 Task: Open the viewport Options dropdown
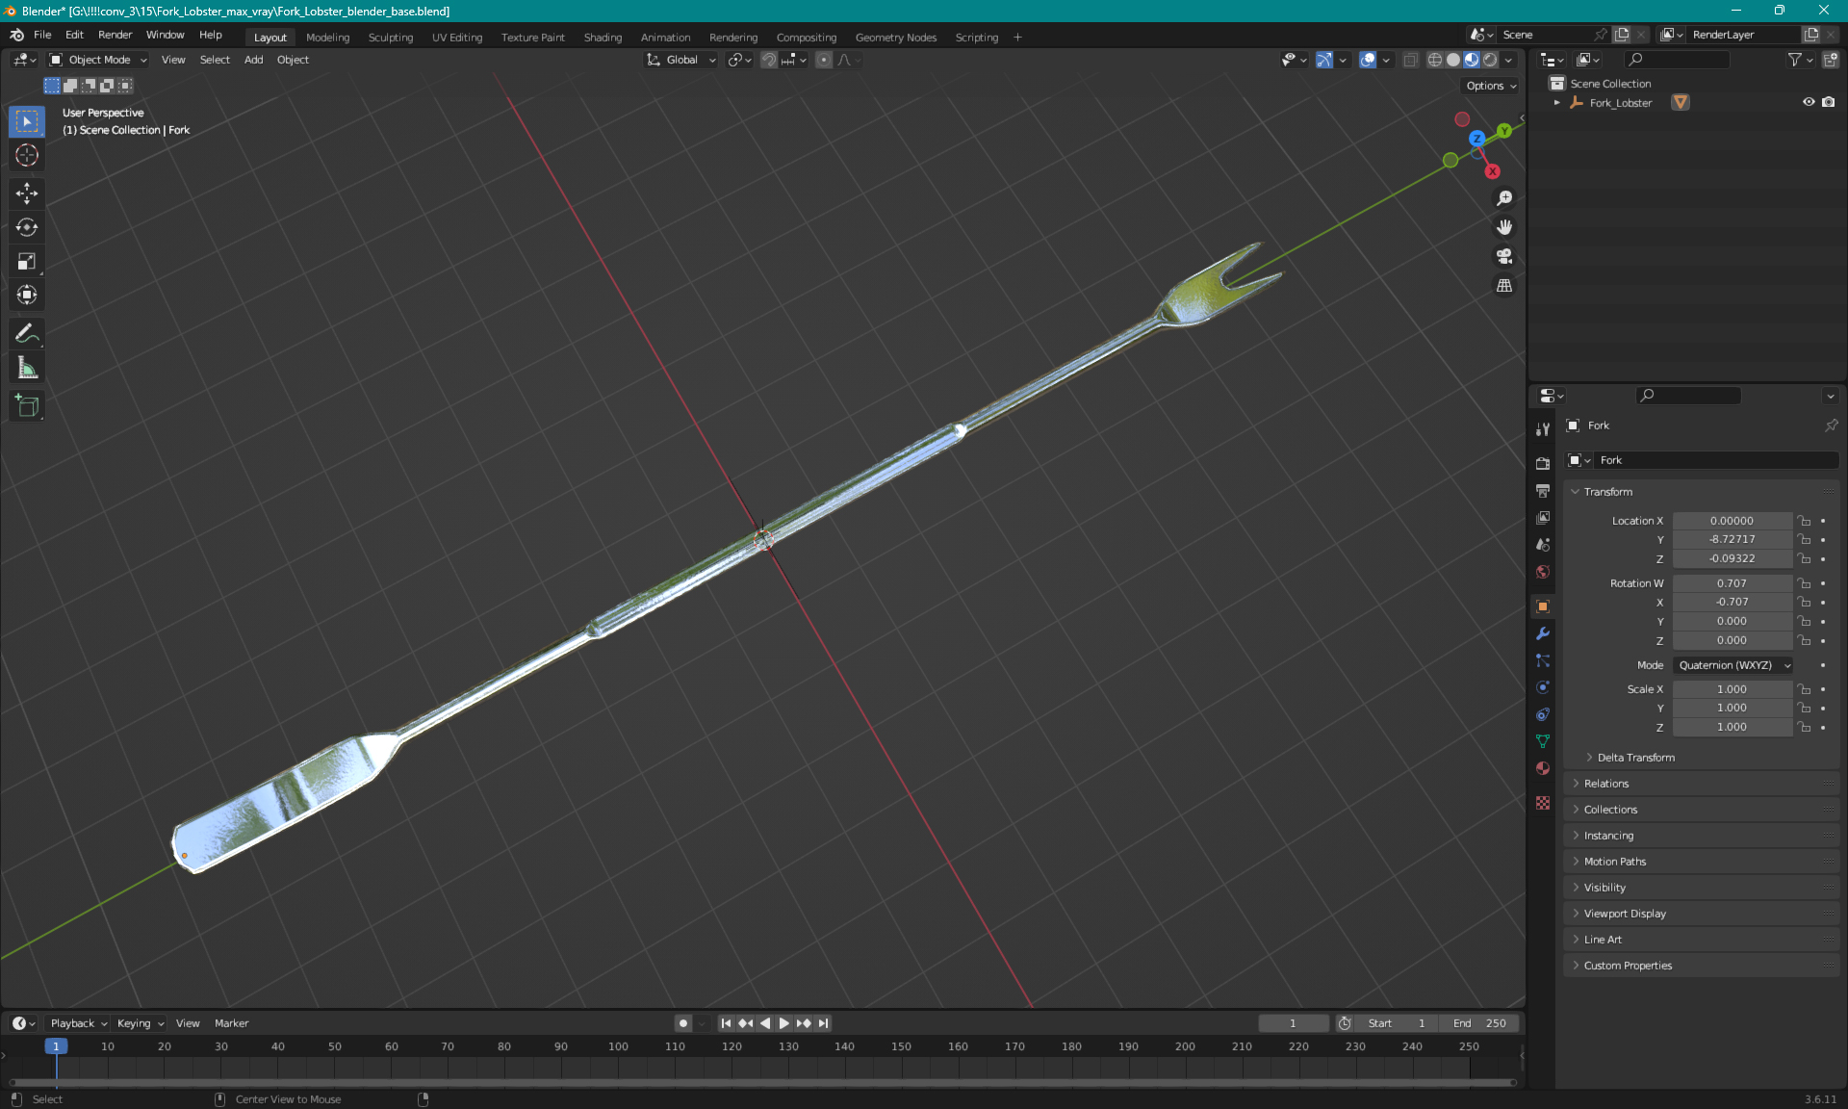(1491, 86)
